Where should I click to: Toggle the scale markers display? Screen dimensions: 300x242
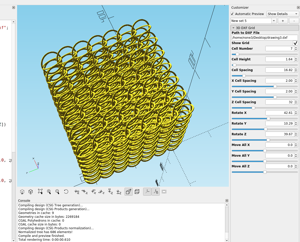point(156,192)
